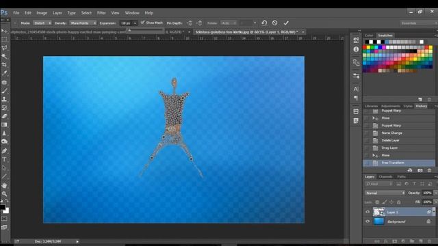This screenshot has width=438, height=246.
Task: Toggle lock image pixels brush icon
Action: click(x=385, y=202)
